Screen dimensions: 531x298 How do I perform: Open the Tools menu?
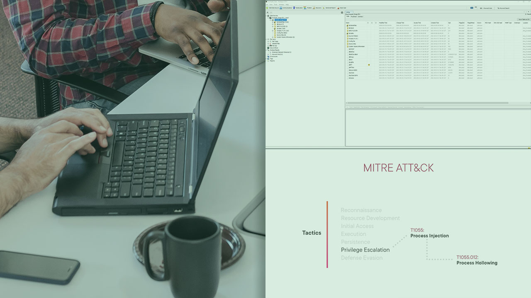(x=276, y=5)
